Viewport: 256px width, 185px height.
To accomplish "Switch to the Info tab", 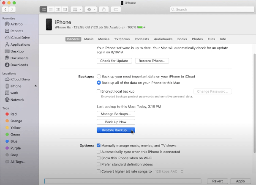I will [x=223, y=39].
